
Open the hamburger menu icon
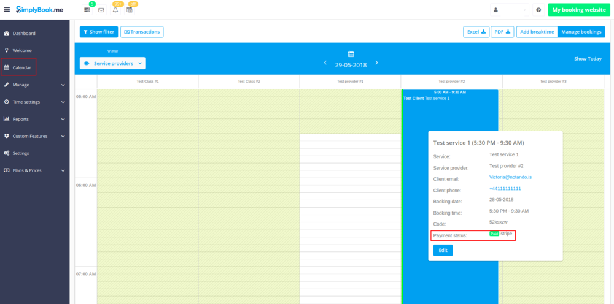tap(7, 10)
